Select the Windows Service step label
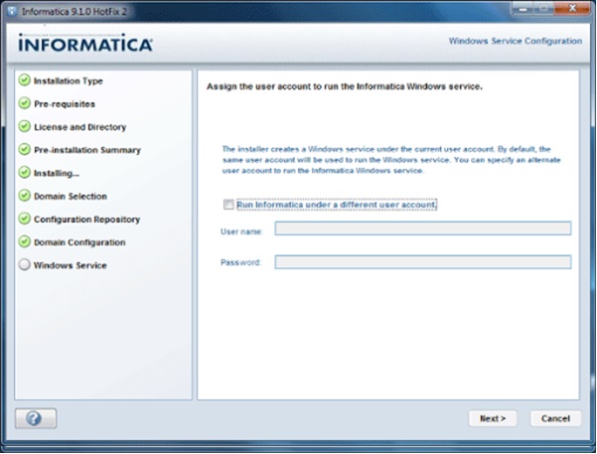The height and width of the screenshot is (454, 597). pyautogui.click(x=71, y=265)
